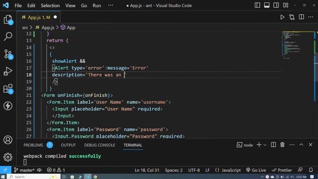Open the View menu
This screenshot has width=318, height=179.
[70, 5]
